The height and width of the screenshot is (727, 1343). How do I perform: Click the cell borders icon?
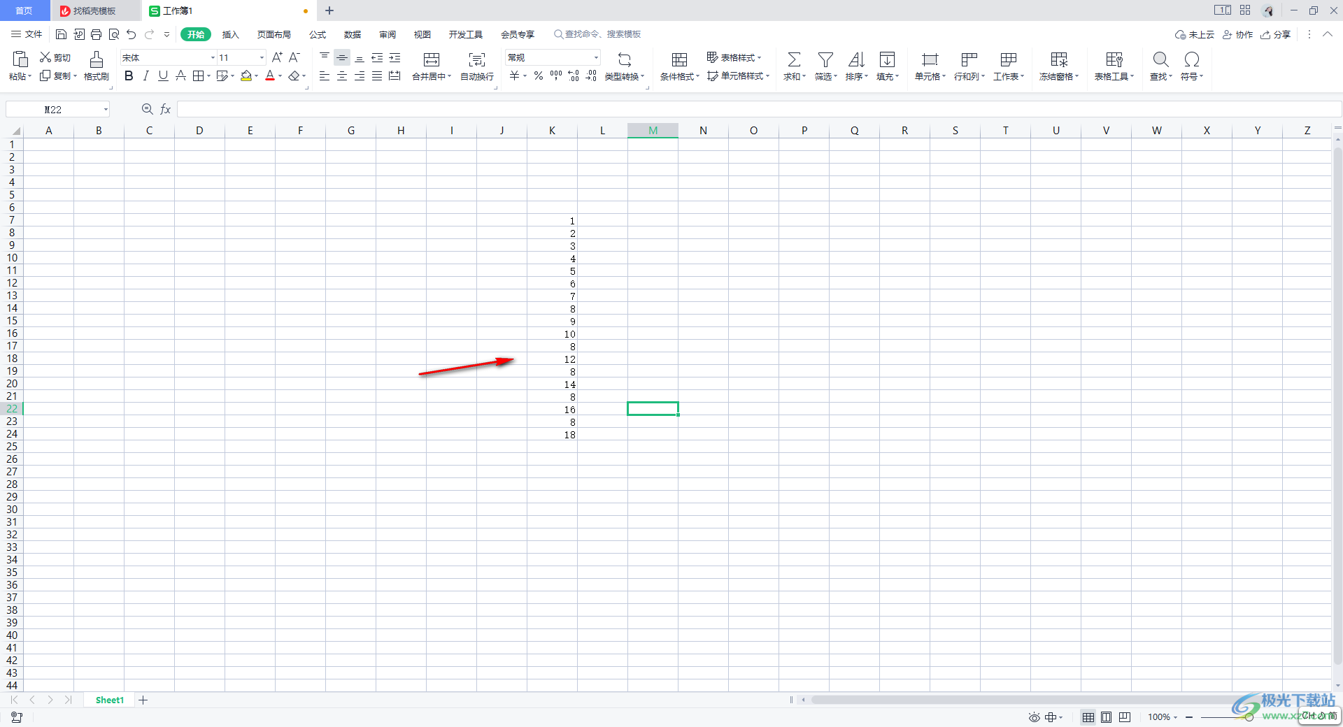[x=199, y=75]
